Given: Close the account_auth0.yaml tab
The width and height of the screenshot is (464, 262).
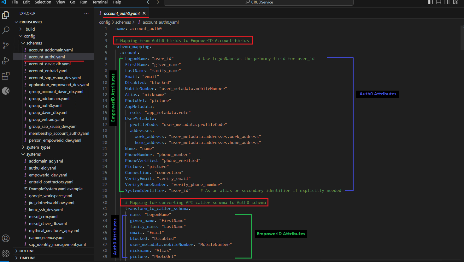Looking at the screenshot, I should [x=144, y=13].
